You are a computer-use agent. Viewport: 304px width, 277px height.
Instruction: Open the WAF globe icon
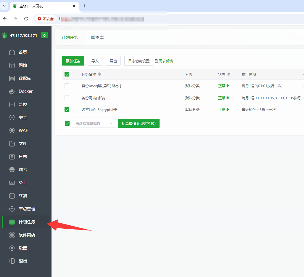click(12, 130)
